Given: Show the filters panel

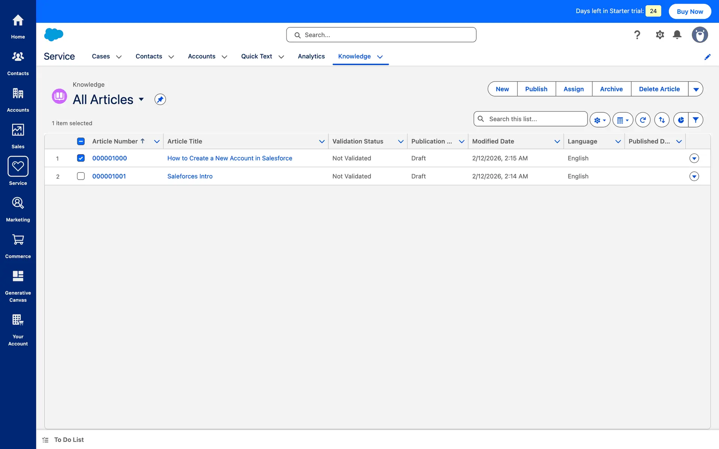Looking at the screenshot, I should tap(695, 120).
